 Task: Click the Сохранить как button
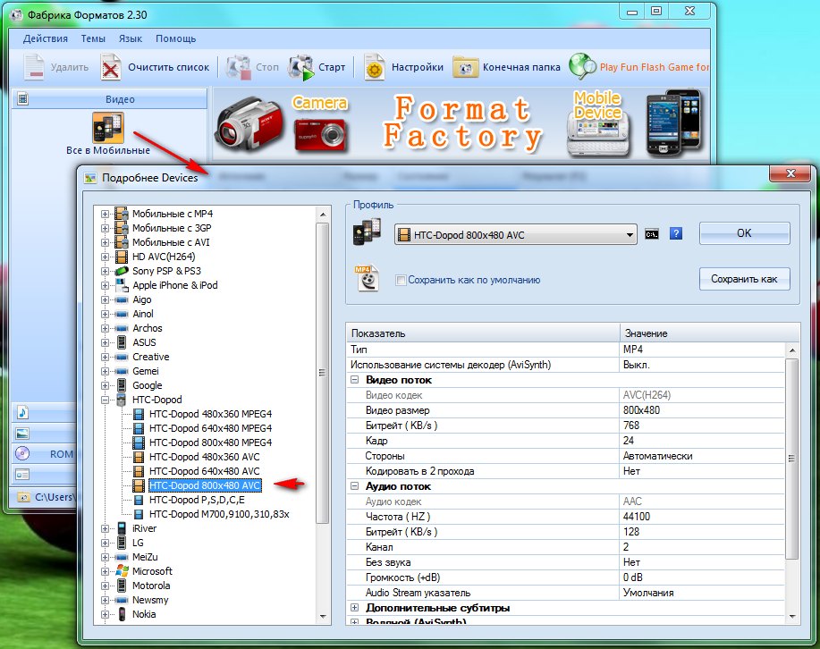click(x=744, y=279)
